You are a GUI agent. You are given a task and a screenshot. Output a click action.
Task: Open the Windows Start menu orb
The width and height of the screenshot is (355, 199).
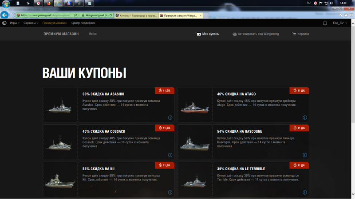click(x=5, y=4)
